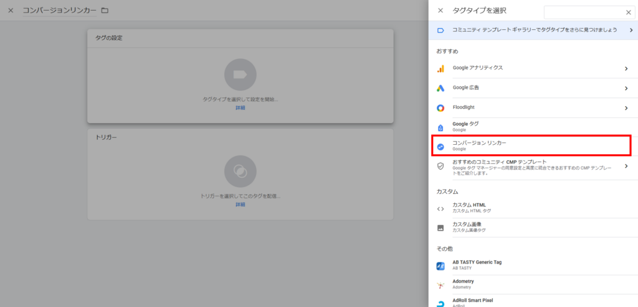Click the コンバージョン リンカー blue icon
The width and height of the screenshot is (638, 307).
(x=440, y=147)
